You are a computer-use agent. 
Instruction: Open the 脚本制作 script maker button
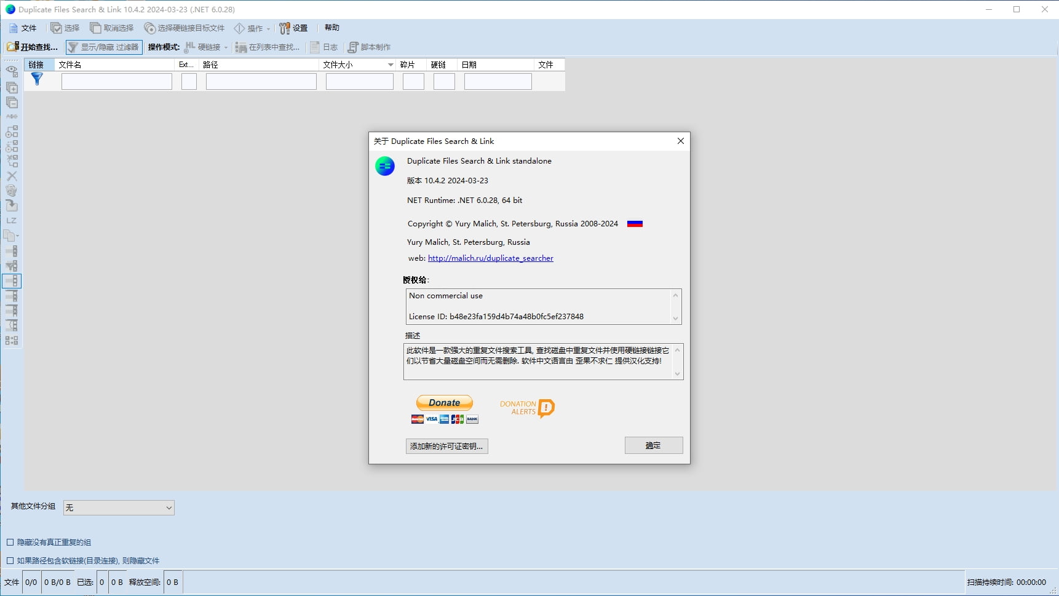369,47
